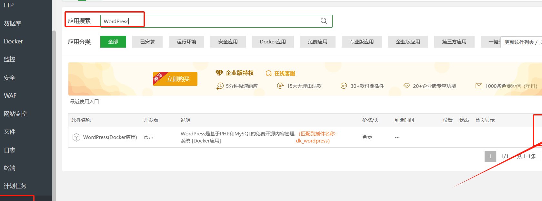Click the 从1-1条 record range text
The image size is (542, 201).
coord(527,156)
